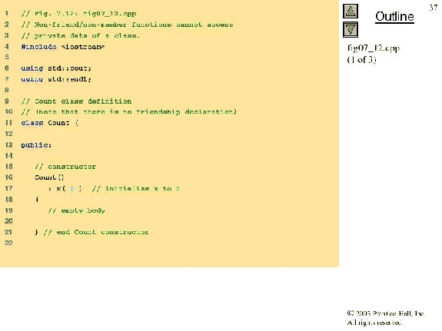Click the #include <iostream> line
Screen dimensions: 442x331
click(x=63, y=47)
